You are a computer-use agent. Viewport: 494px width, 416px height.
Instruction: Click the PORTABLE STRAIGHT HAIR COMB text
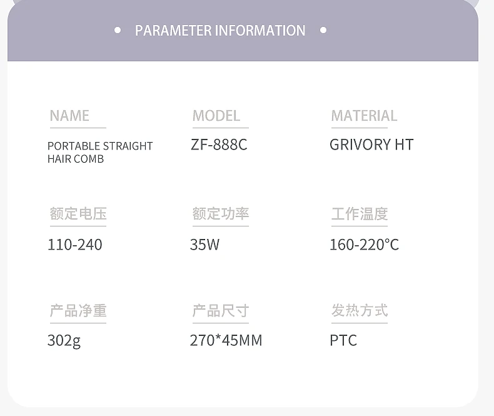point(100,152)
